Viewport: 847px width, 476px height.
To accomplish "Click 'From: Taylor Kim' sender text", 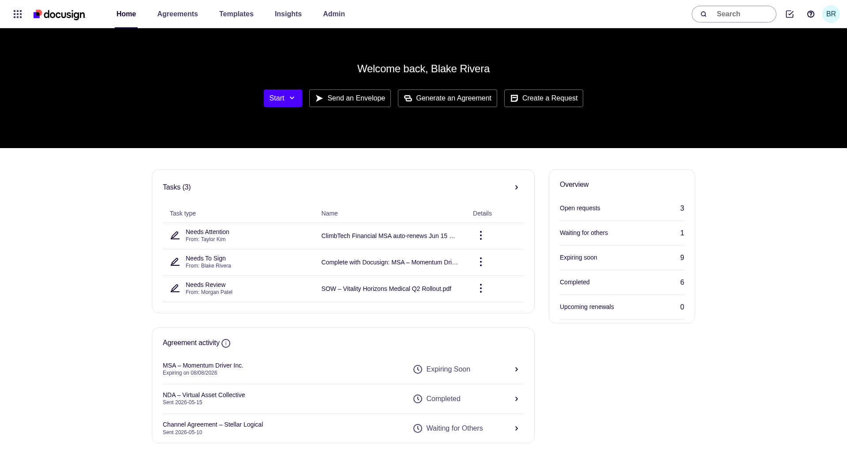I will [x=206, y=239].
